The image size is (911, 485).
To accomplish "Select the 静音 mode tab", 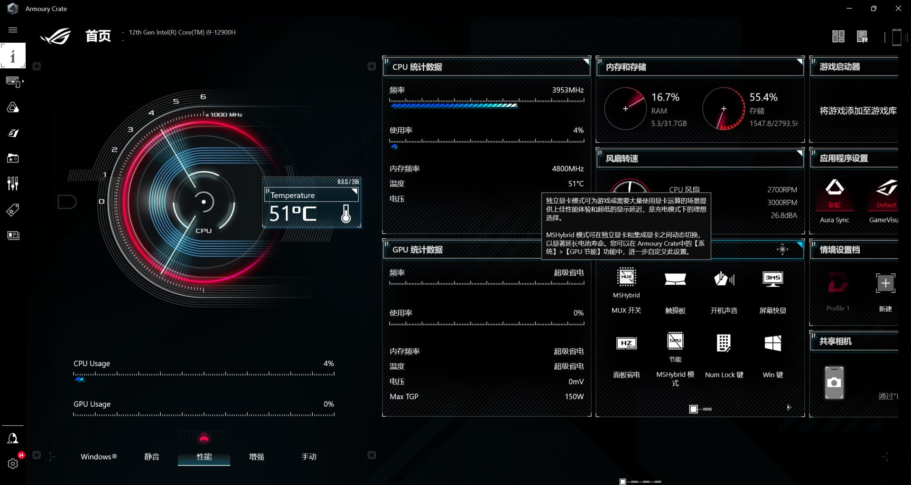I will (x=151, y=457).
